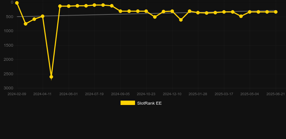
Task: Select the dip point just after 2024-12-10
Action: 181,20
